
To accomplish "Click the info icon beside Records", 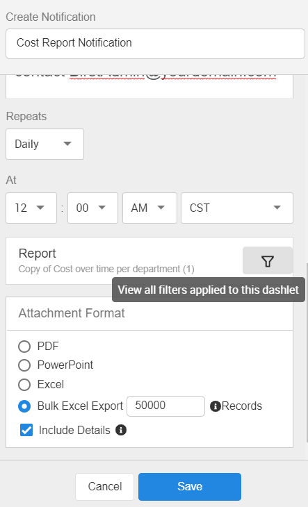I will click(x=215, y=406).
